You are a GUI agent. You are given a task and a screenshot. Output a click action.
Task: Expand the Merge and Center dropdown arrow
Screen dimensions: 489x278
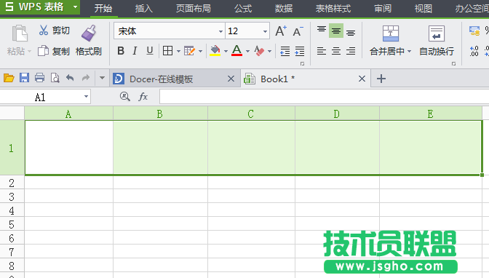pyautogui.click(x=409, y=51)
